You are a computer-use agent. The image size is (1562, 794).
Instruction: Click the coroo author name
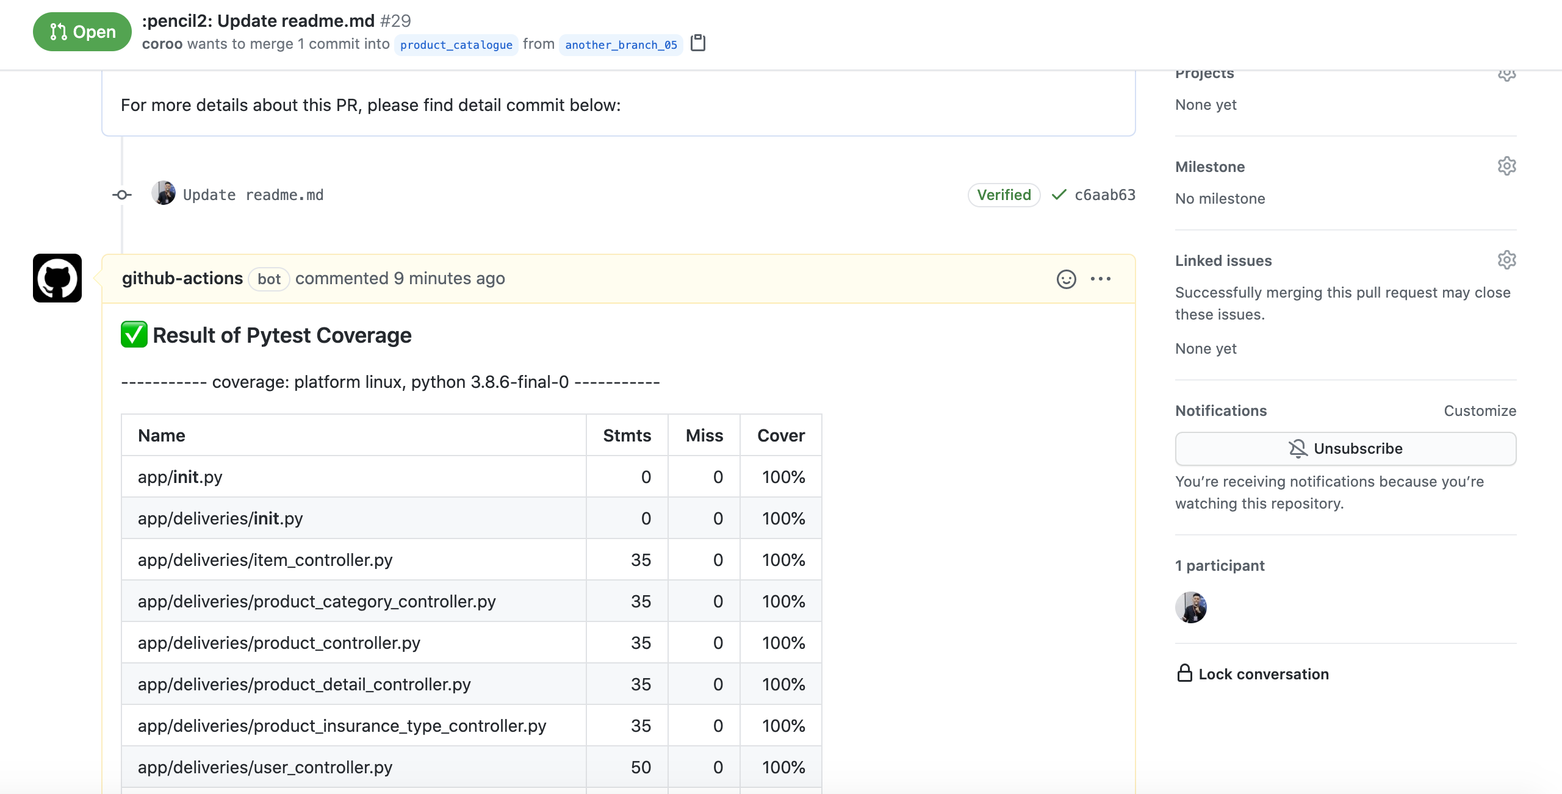tap(162, 44)
